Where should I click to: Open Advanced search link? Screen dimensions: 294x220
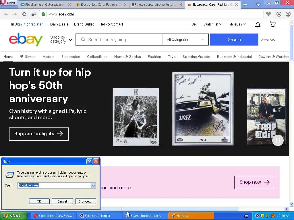(268, 40)
